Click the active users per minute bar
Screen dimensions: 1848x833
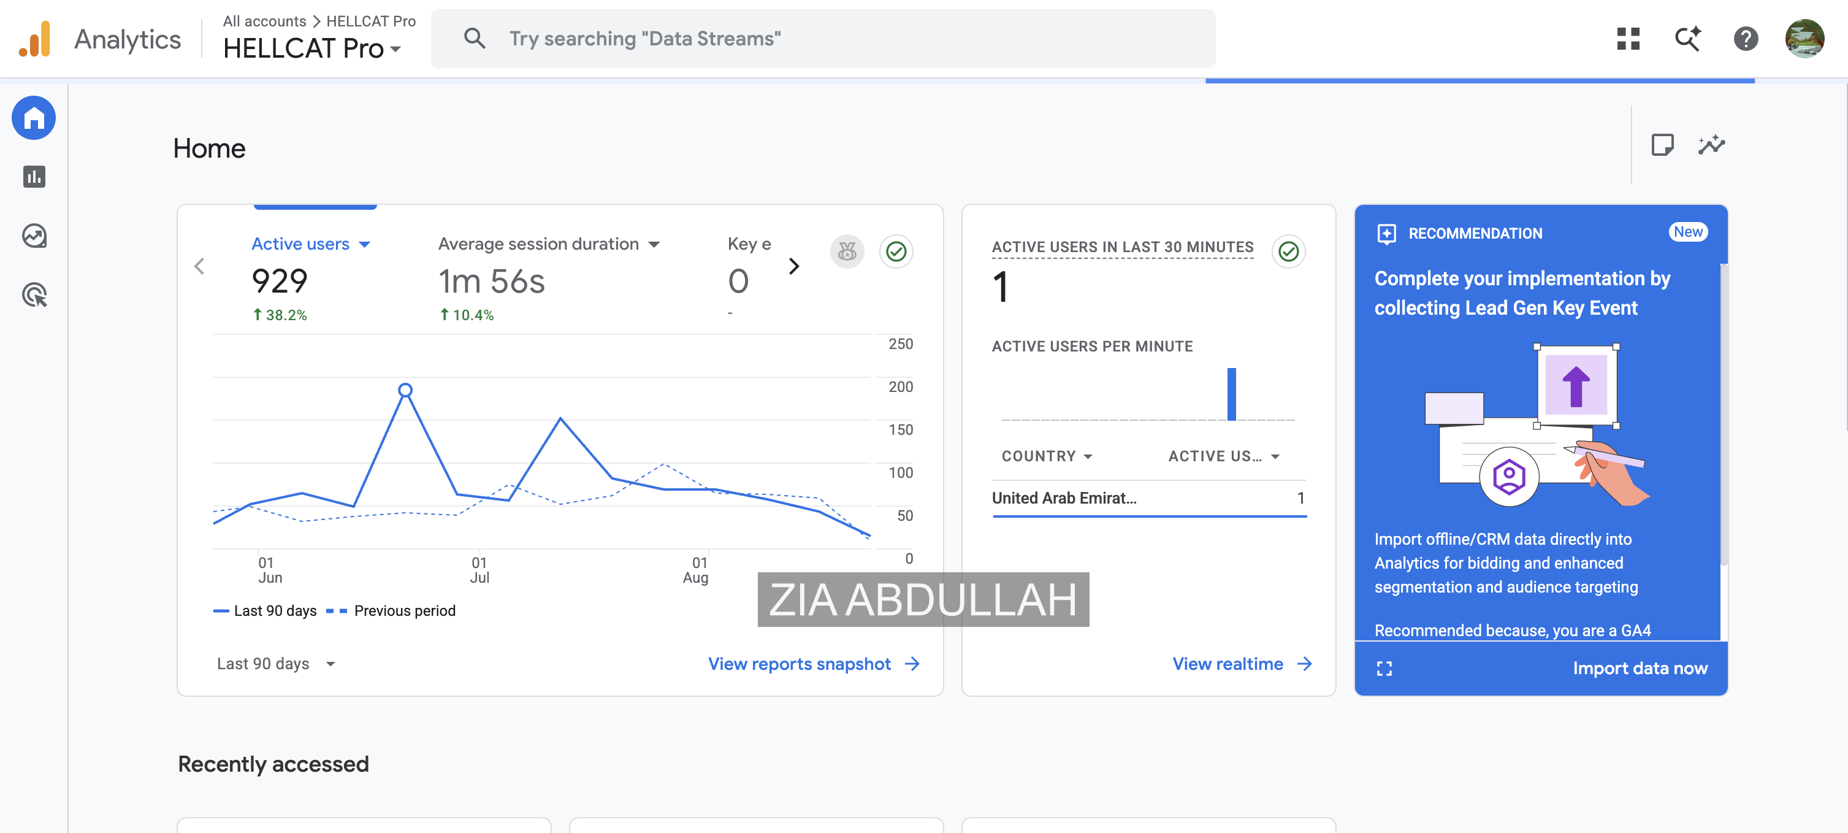pos(1231,394)
